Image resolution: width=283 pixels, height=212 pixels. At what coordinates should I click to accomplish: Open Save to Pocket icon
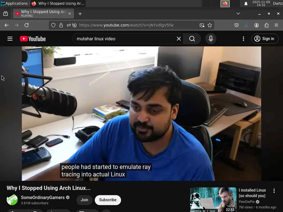237,25
